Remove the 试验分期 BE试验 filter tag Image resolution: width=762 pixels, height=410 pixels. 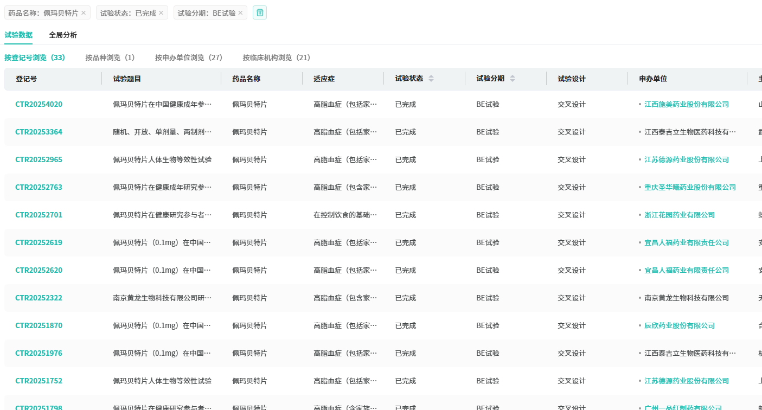click(x=240, y=12)
